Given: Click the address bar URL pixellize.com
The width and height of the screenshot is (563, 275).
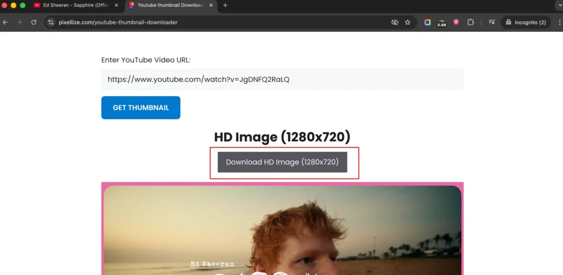Looking at the screenshot, I should 118,22.
